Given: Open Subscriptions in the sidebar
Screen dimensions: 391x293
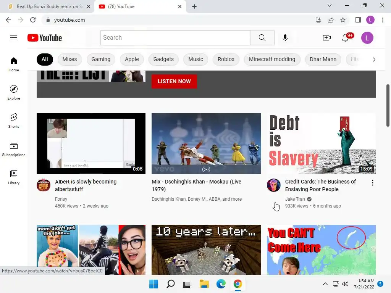Looking at the screenshot, I should click(14, 149).
